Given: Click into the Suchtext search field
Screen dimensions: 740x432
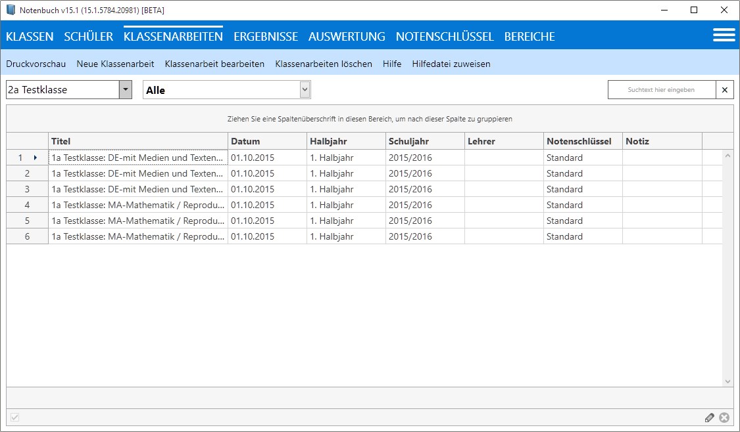Looking at the screenshot, I should pyautogui.click(x=661, y=90).
